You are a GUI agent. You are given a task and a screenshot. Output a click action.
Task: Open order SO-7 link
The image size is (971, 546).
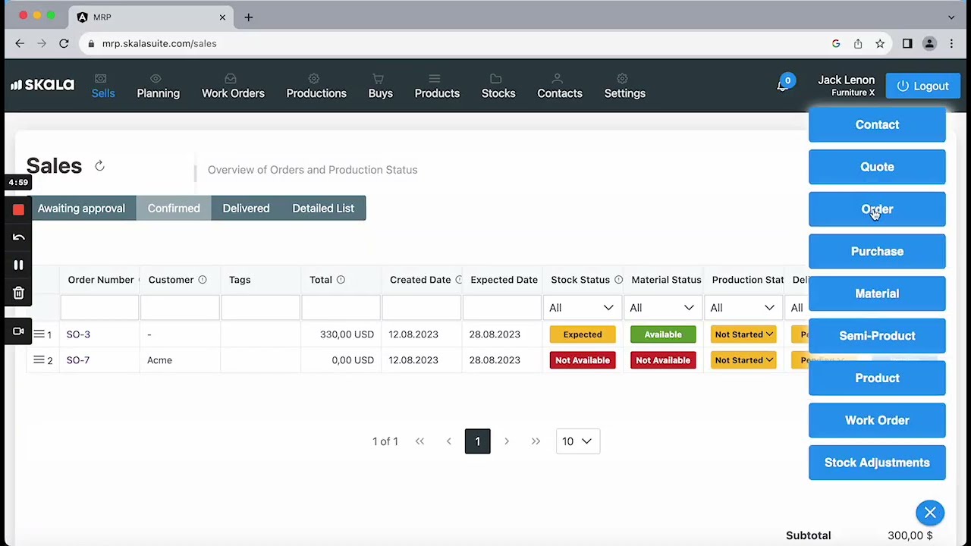[x=78, y=360]
